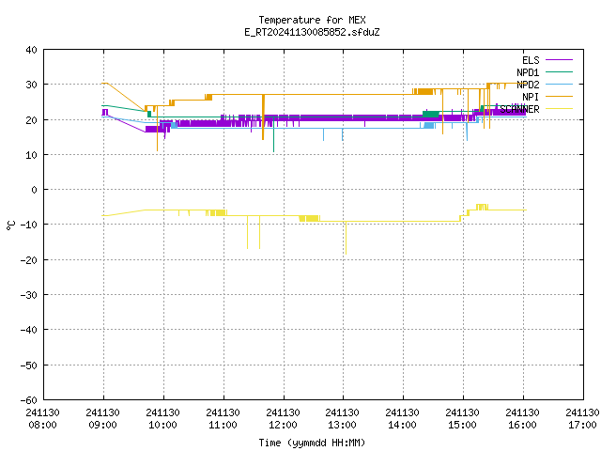
Task: Click the y-axis label -10
Action: [29, 225]
